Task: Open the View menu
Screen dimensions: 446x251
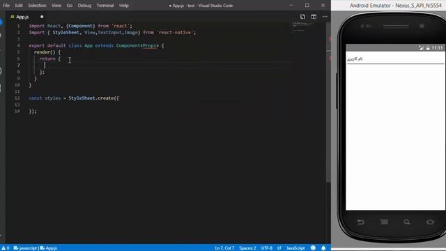Action: point(56,6)
